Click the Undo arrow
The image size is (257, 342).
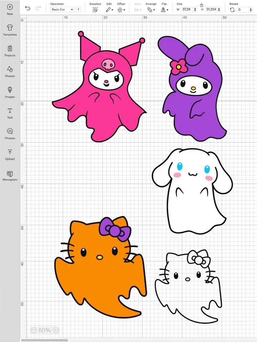point(28,8)
